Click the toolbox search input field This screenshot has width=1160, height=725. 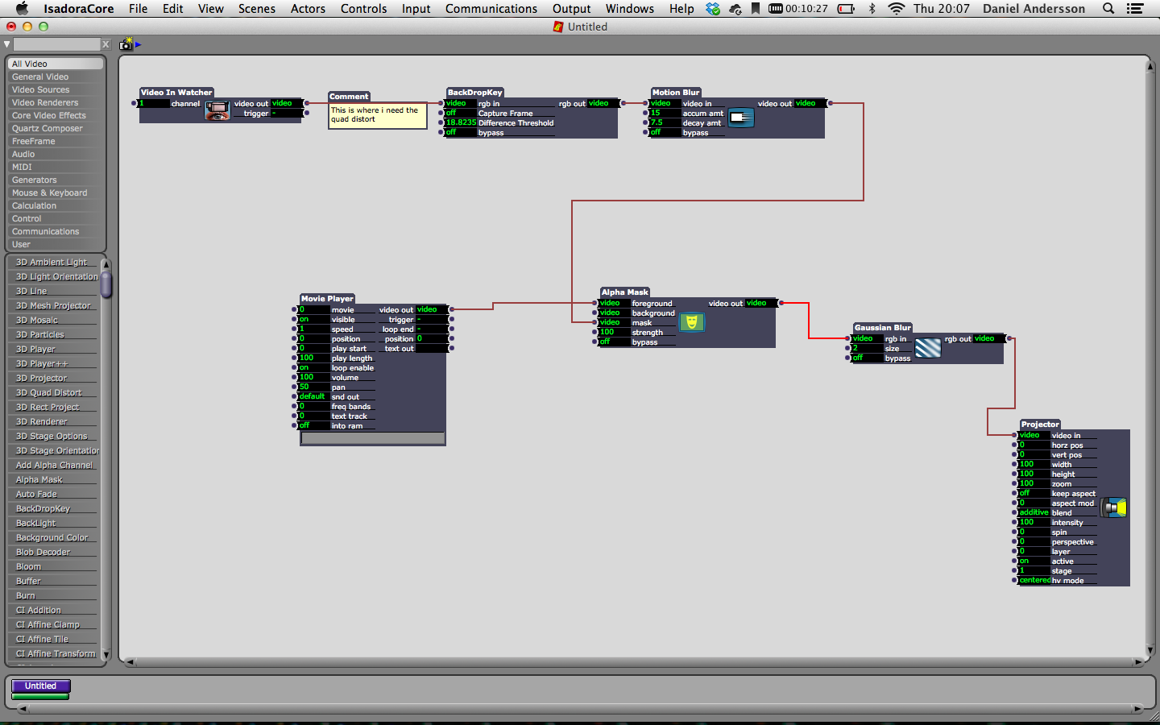point(56,44)
